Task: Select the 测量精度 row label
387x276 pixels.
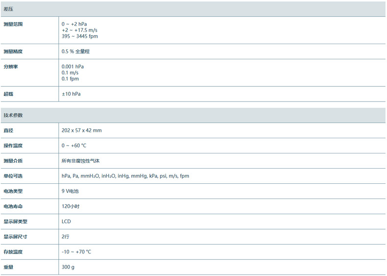Action: [13, 51]
